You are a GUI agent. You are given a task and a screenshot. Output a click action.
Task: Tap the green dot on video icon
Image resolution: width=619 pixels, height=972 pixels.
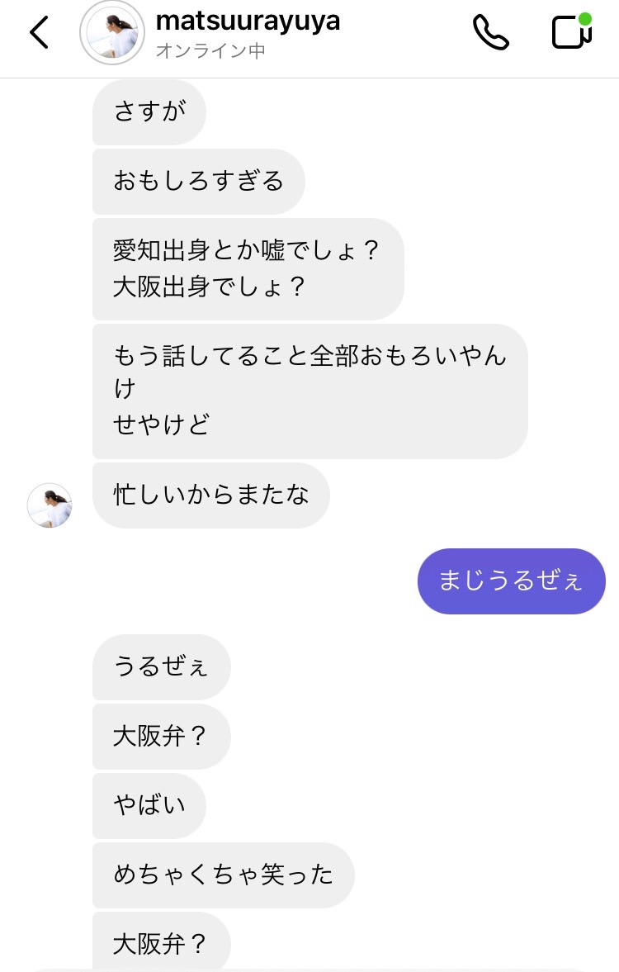585,18
